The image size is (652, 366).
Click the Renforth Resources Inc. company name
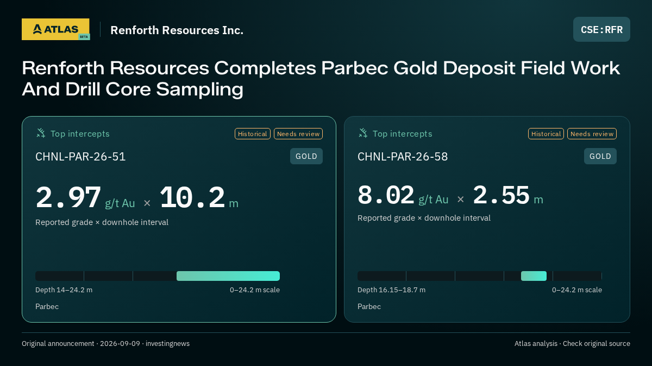pyautogui.click(x=177, y=30)
